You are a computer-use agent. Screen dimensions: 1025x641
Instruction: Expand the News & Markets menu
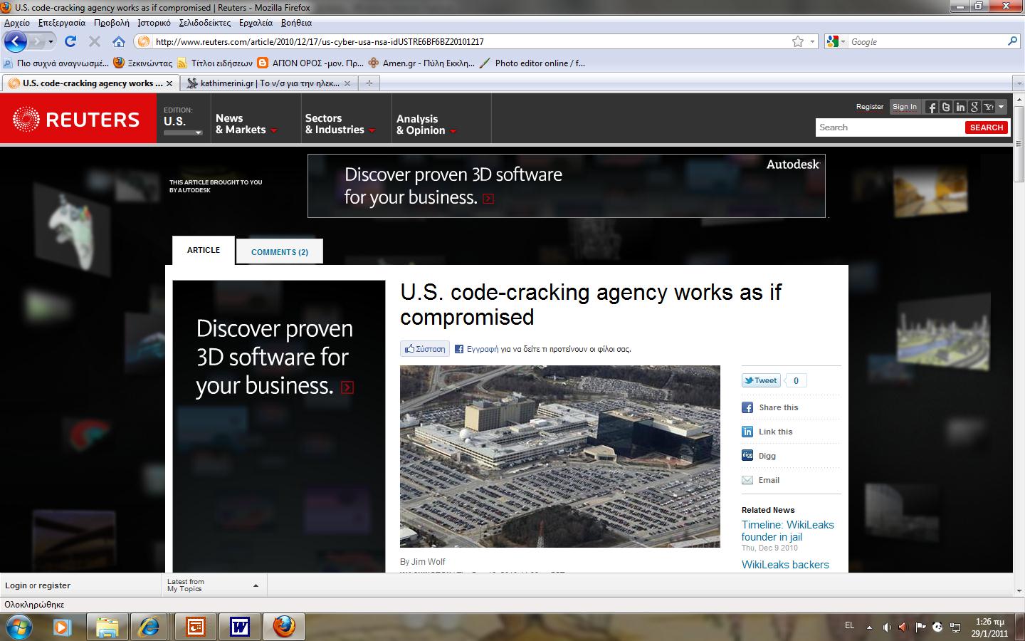click(x=246, y=124)
